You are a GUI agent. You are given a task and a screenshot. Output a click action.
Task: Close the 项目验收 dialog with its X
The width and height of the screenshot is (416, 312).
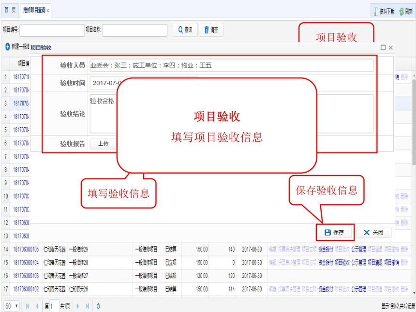(x=390, y=47)
